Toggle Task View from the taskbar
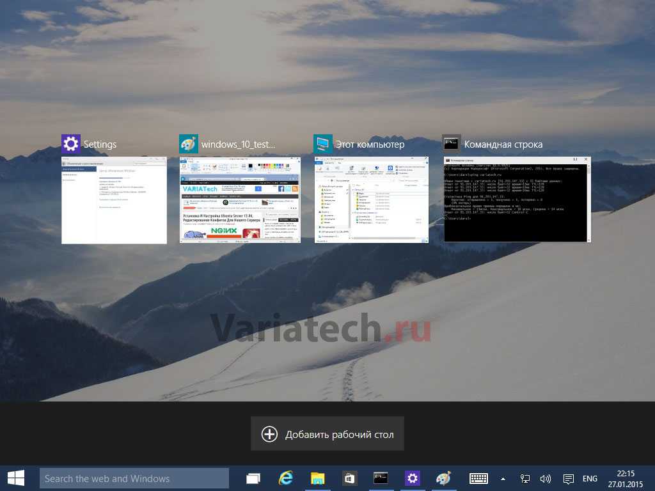 [253, 478]
